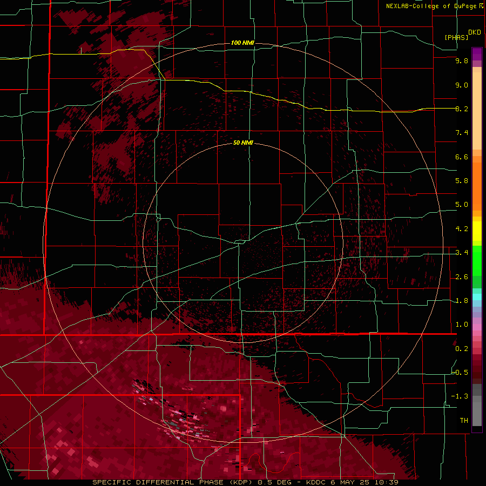486x486 pixels.
Task: Click the "TH" threshold label on scale
Action: [x=464, y=421]
